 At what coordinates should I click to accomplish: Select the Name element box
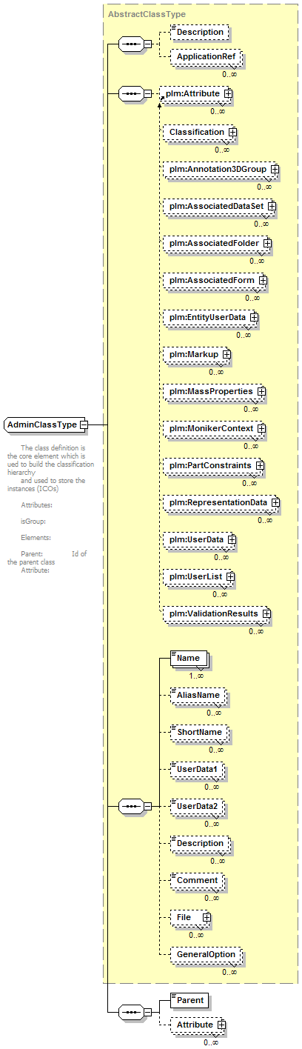pyautogui.click(x=189, y=658)
